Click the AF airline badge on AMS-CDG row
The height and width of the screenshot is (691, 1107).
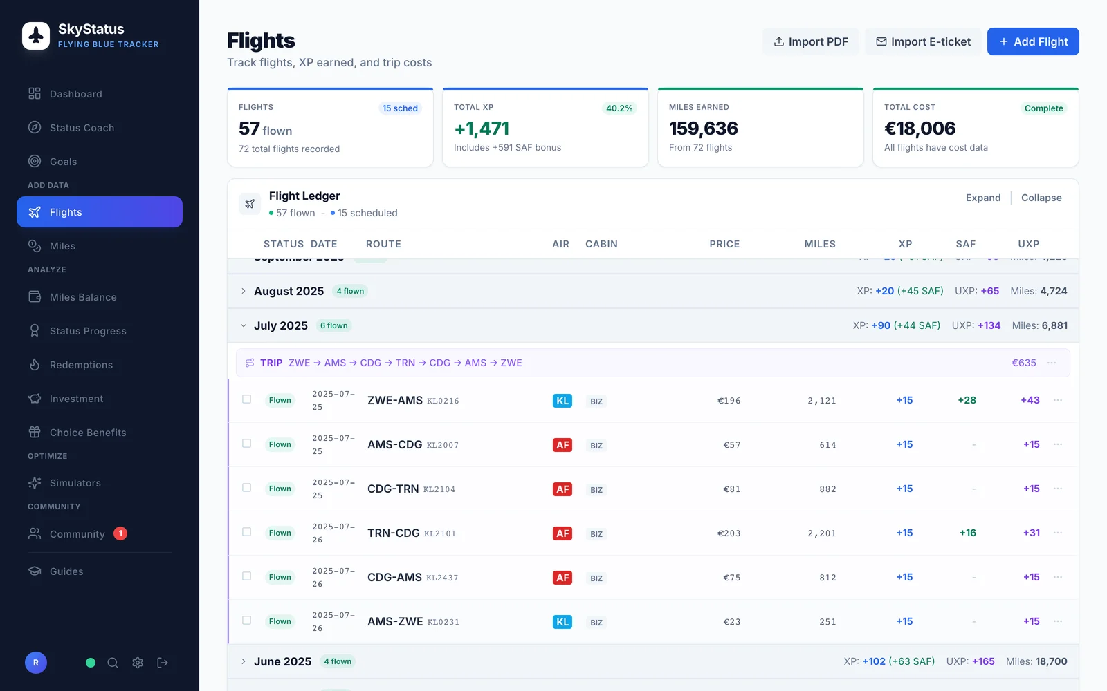pyautogui.click(x=562, y=445)
